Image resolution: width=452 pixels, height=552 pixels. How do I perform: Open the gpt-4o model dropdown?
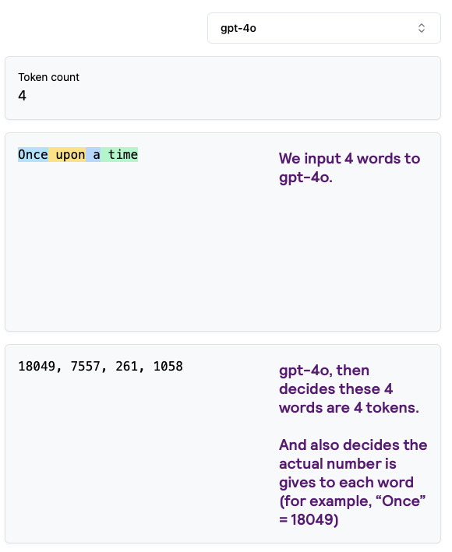pos(323,28)
